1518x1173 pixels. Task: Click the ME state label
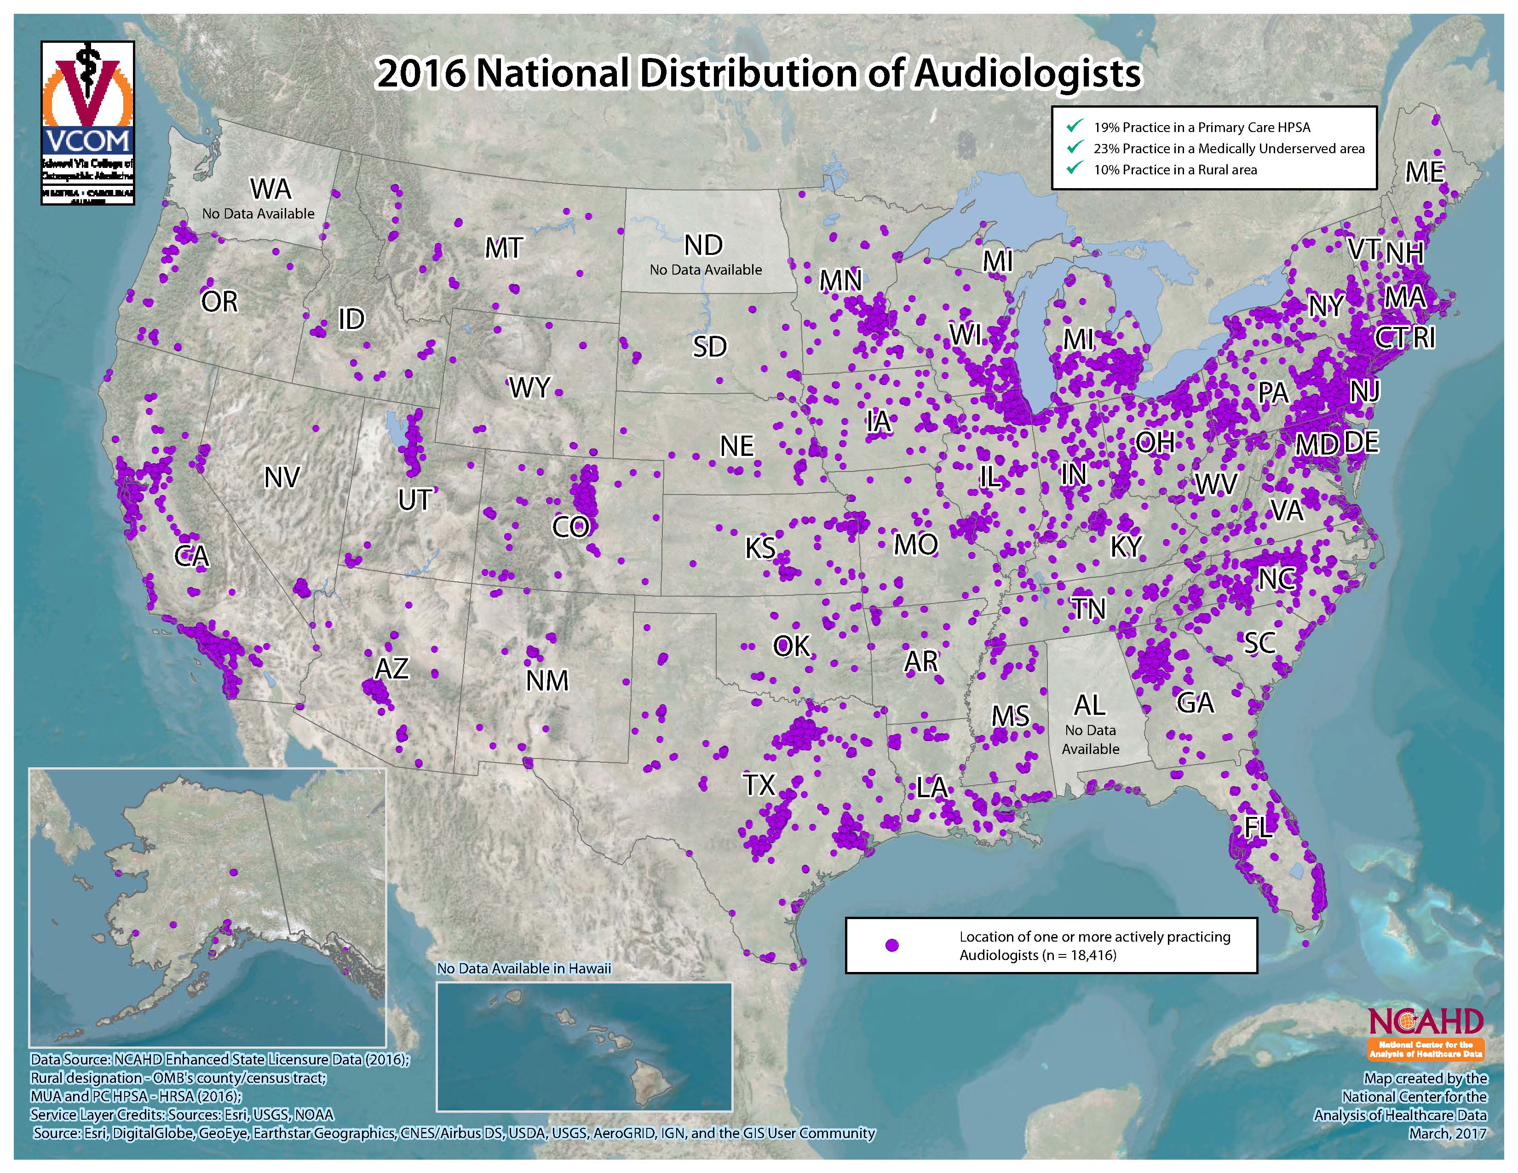(x=1424, y=172)
